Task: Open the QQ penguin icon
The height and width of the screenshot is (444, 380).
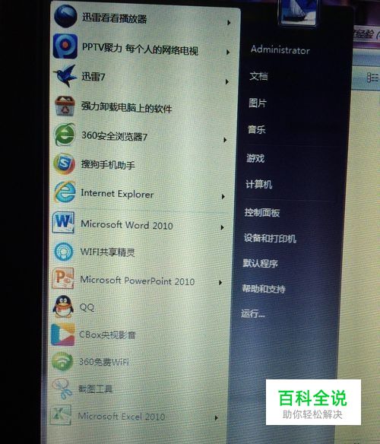Action: [x=63, y=306]
